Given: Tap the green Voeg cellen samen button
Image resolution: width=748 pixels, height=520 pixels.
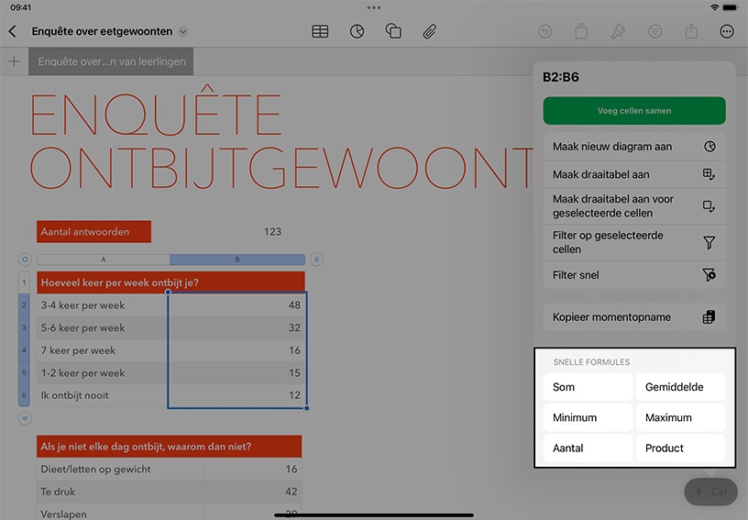Looking at the screenshot, I should pyautogui.click(x=634, y=111).
